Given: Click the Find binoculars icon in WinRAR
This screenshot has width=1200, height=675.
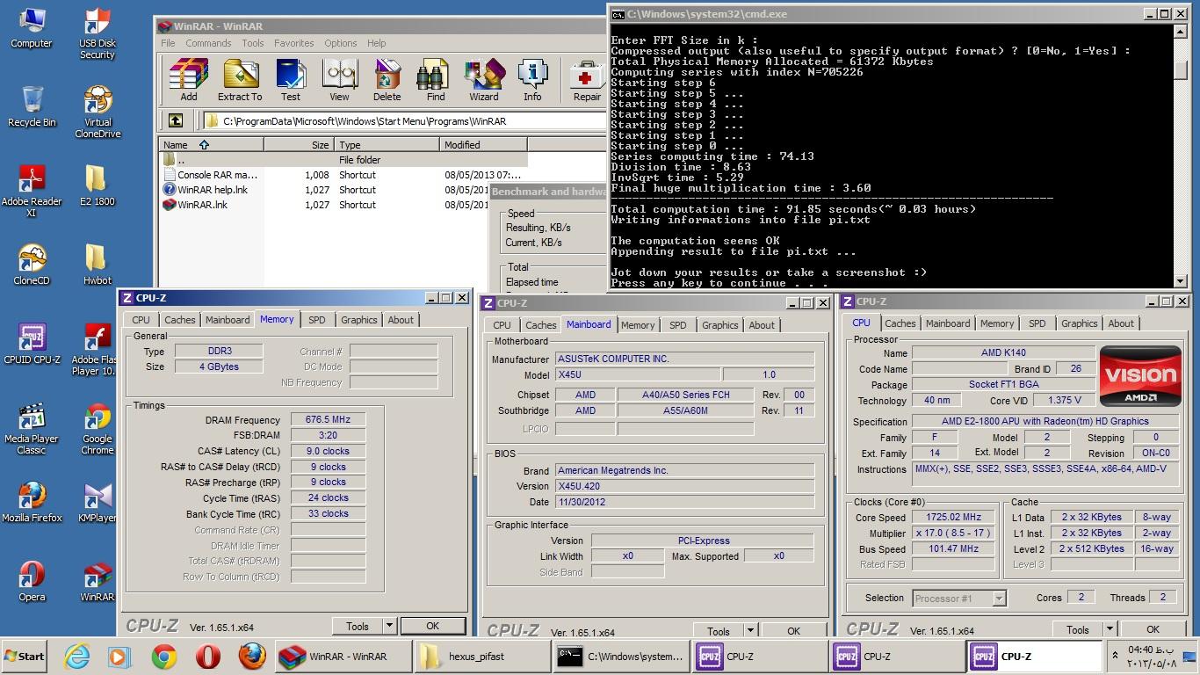Looking at the screenshot, I should pos(436,80).
